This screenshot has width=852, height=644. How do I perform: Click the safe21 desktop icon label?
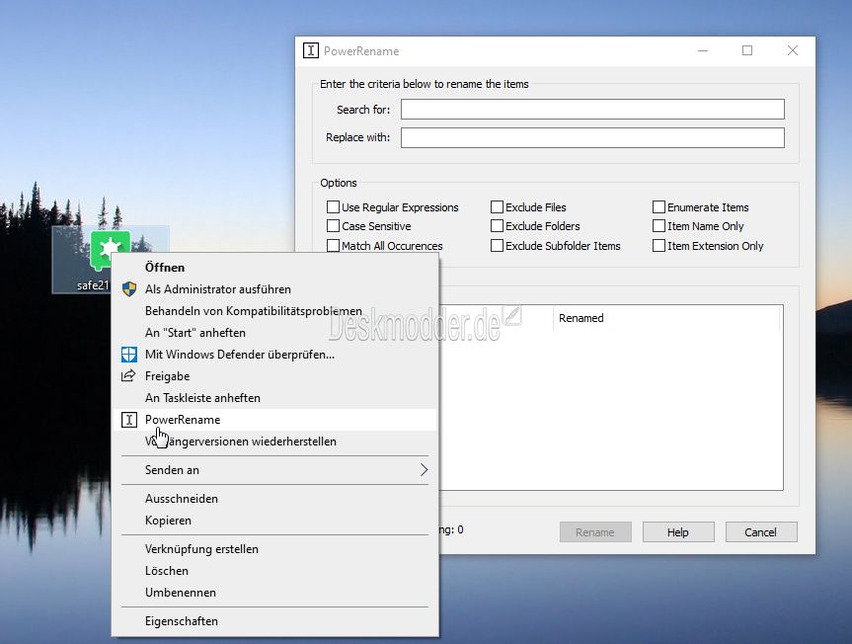pyautogui.click(x=93, y=285)
